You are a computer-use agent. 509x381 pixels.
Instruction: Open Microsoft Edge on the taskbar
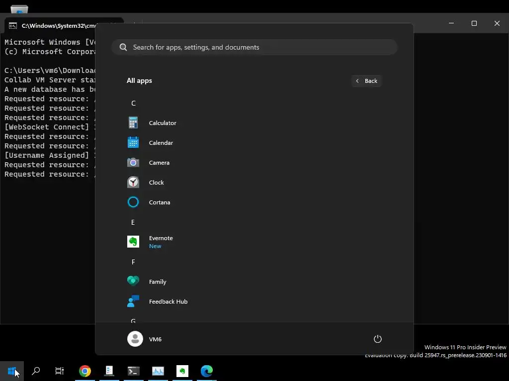click(x=207, y=371)
